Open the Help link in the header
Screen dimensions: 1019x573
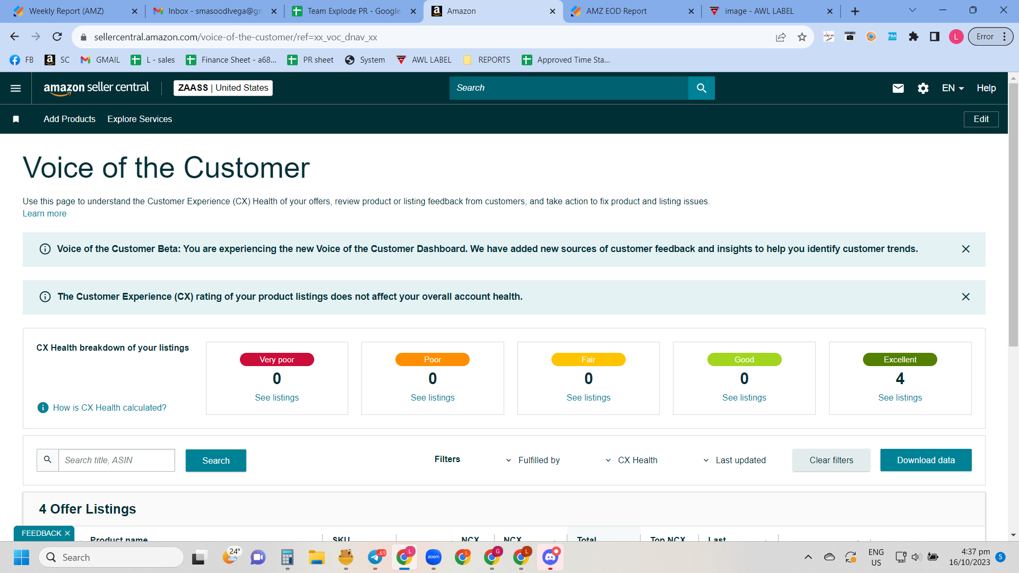(x=986, y=88)
